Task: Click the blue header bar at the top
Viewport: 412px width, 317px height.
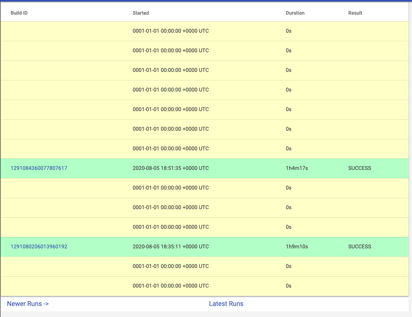Action: 204,2
